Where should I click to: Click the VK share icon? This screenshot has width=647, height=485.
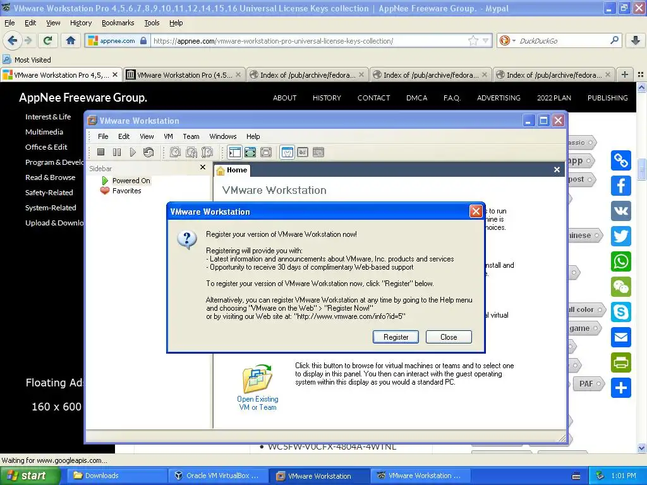621,211
